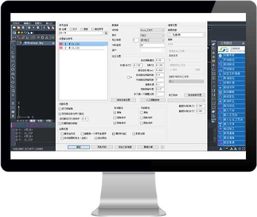Viewport: 257px width, 217px height.
Task: Click the open folder icon in the toolbar
Action: tap(19, 28)
